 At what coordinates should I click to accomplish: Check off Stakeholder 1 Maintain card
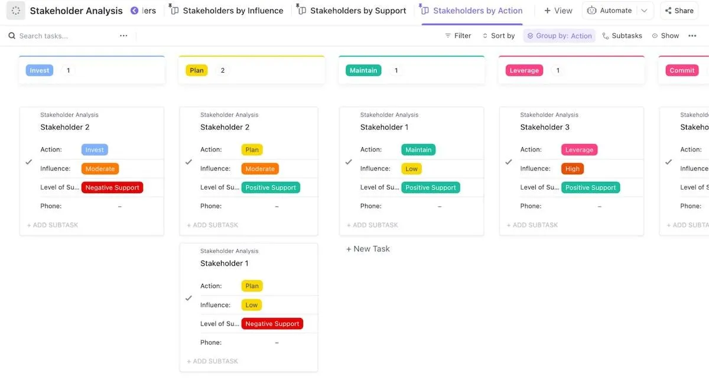pyautogui.click(x=349, y=162)
